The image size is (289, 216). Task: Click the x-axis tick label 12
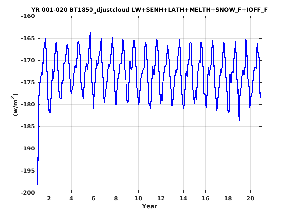[x=161, y=198]
